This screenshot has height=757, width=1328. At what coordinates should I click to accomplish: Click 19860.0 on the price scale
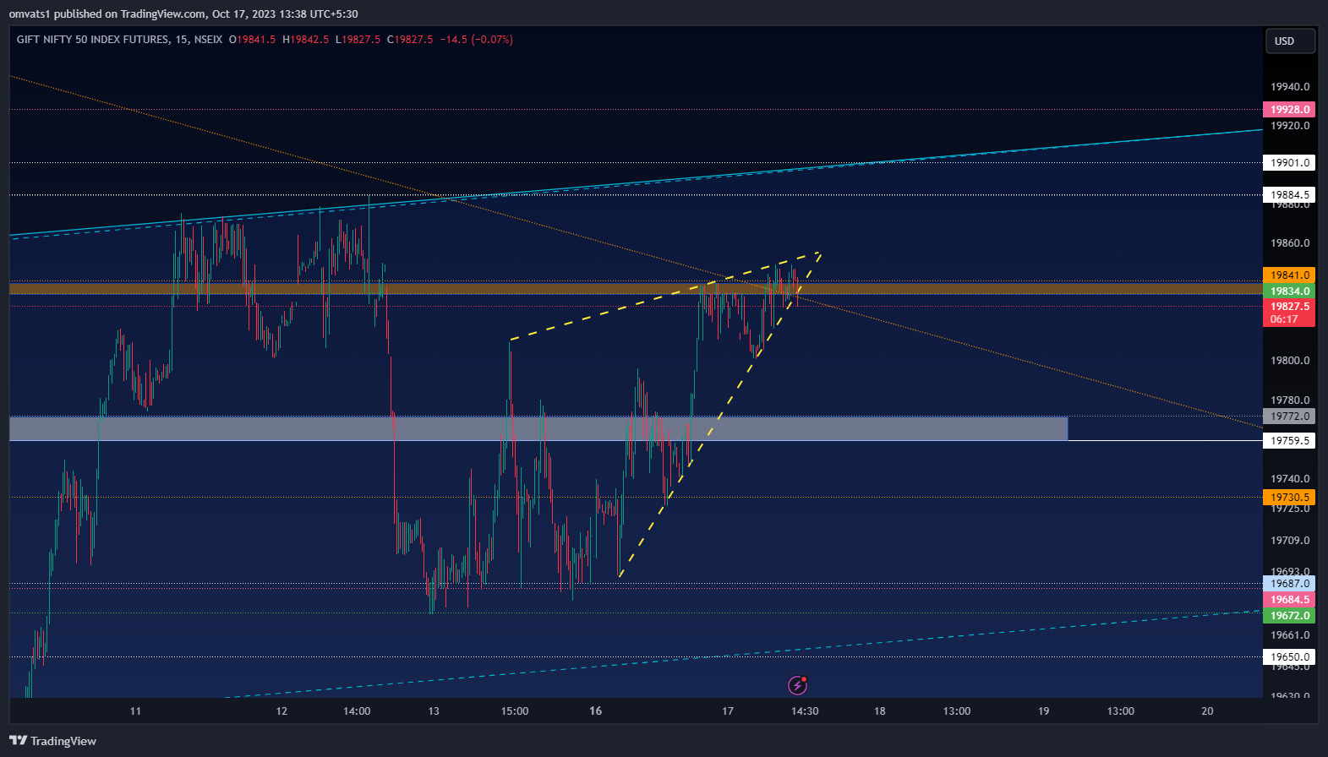1290,243
